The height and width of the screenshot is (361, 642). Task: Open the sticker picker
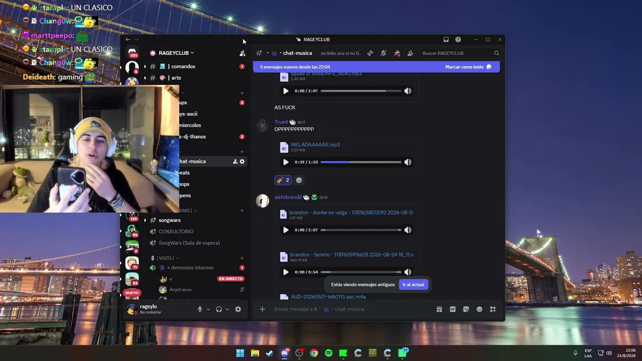[466, 309]
